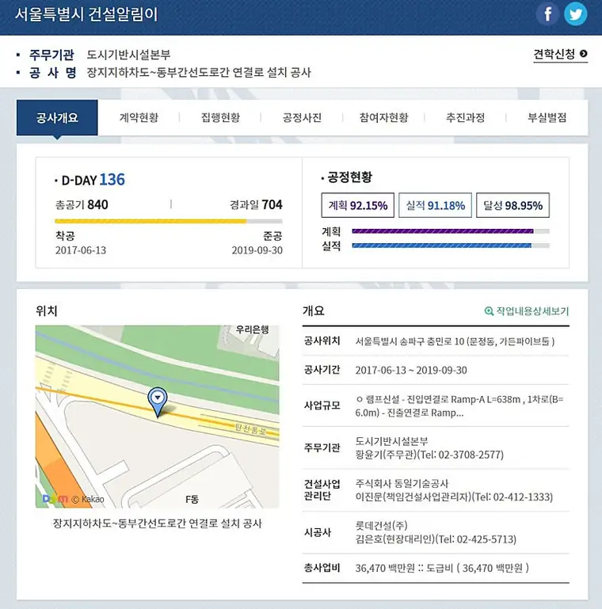
Task: Go to the 참여자현황 tab
Action: pyautogui.click(x=383, y=118)
